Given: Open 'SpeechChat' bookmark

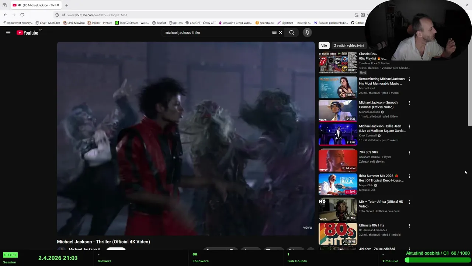Looking at the screenshot, I should click(265, 23).
